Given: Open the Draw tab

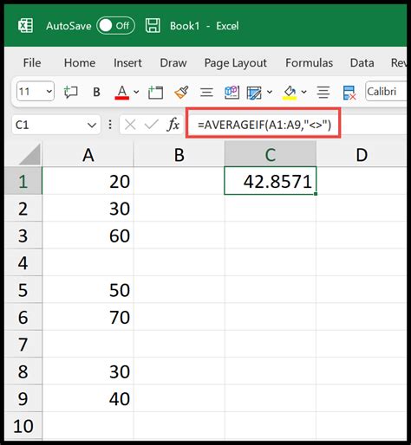Looking at the screenshot, I should pos(173,63).
